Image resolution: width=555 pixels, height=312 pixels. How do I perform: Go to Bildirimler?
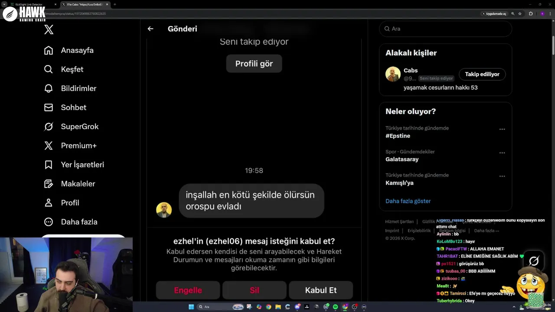(70, 88)
